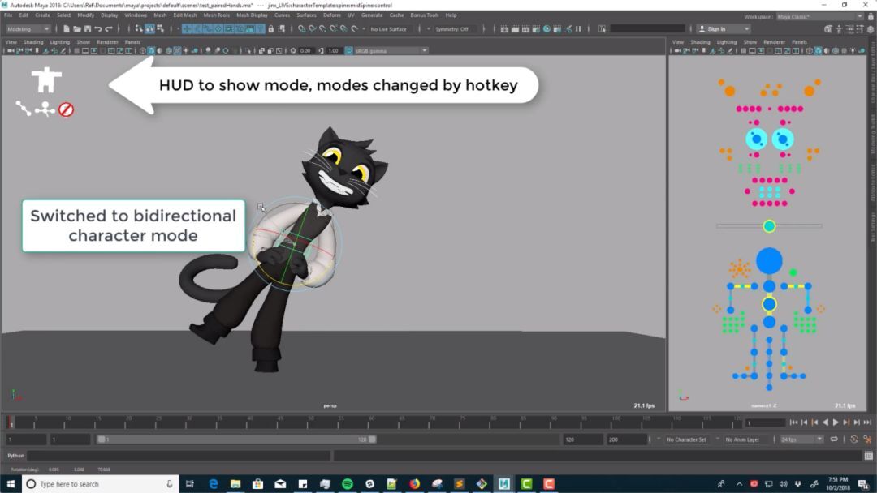This screenshot has height=493, width=877.
Task: Click the range slider bar
Action: (236, 439)
